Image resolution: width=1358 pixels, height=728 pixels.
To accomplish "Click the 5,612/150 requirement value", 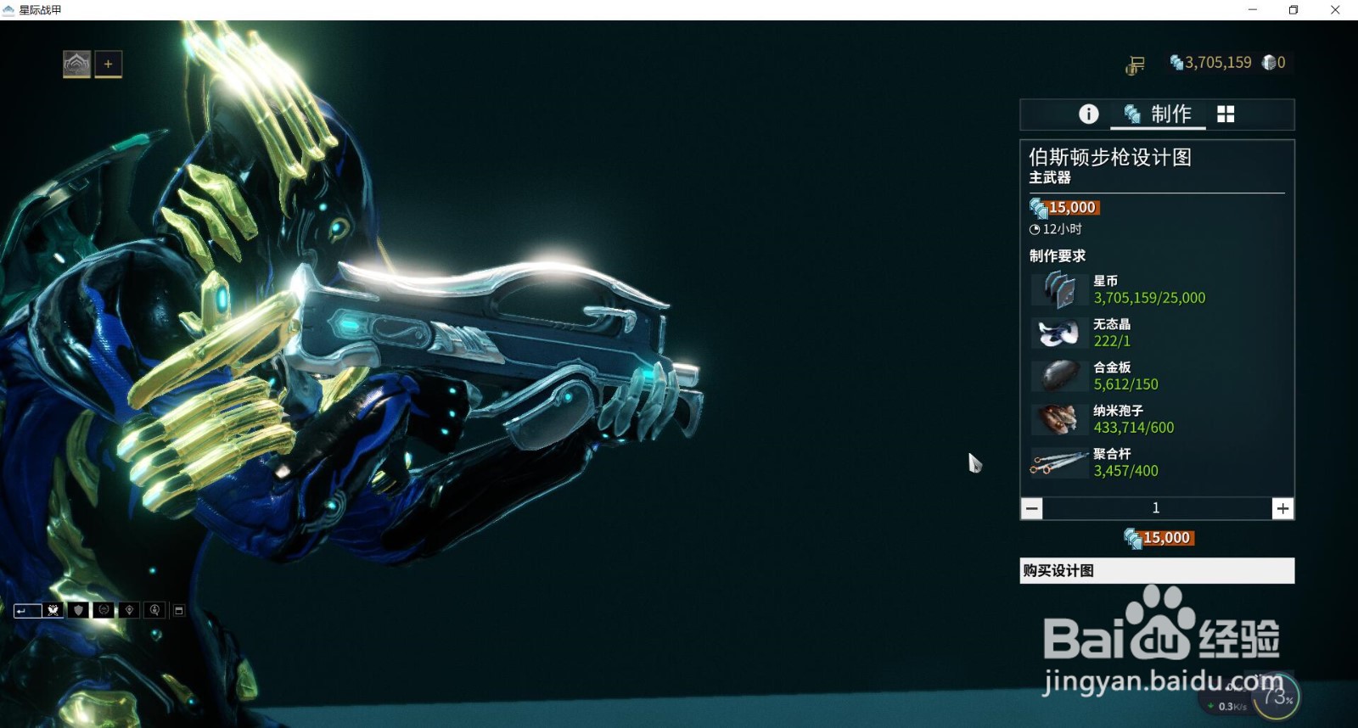I will tap(1125, 384).
